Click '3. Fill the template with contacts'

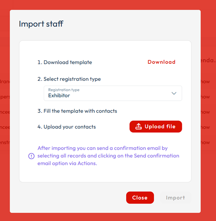77,111
